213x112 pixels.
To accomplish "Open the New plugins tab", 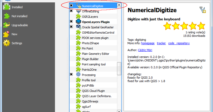I will [x=29, y=34].
